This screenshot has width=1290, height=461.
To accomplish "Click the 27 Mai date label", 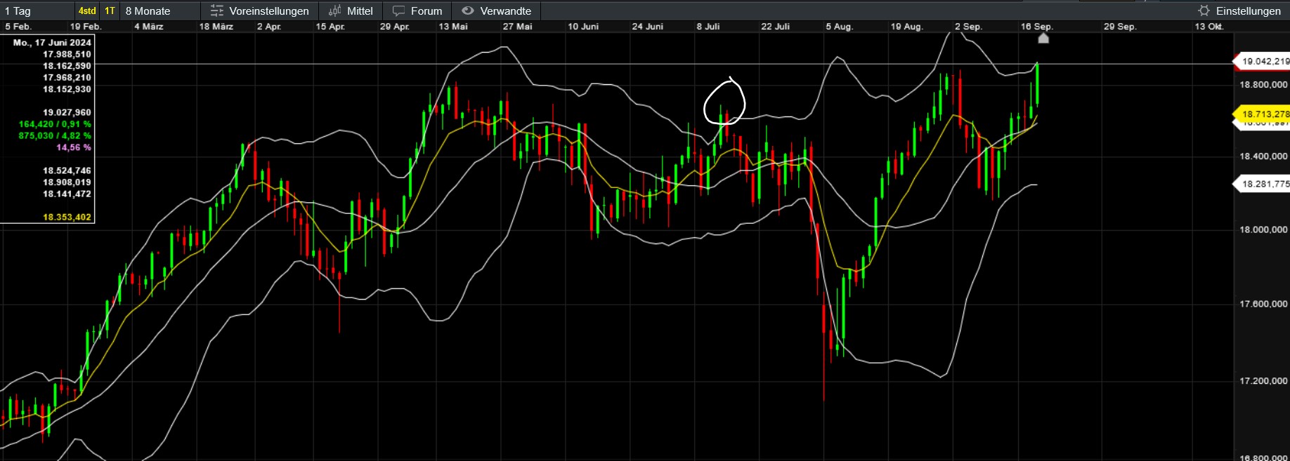I will pyautogui.click(x=518, y=27).
